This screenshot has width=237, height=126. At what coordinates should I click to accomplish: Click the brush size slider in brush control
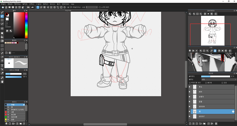coord(13,74)
